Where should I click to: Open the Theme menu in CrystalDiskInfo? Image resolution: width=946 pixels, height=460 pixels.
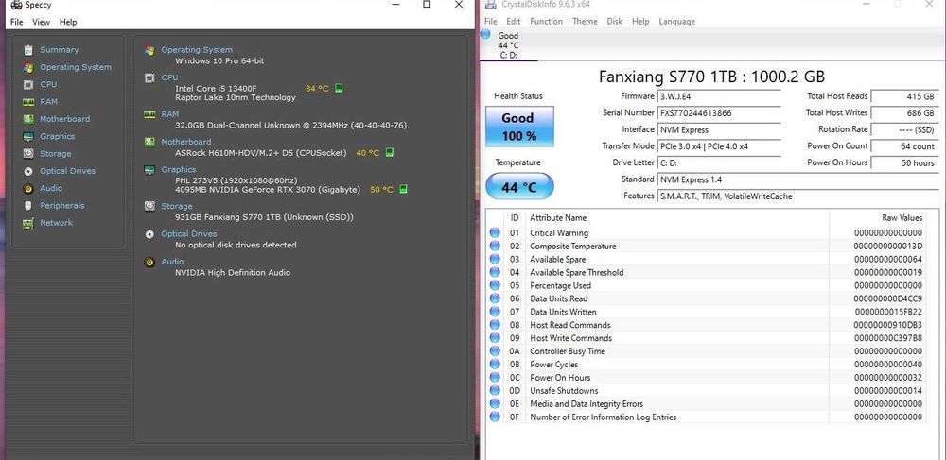pos(585,21)
